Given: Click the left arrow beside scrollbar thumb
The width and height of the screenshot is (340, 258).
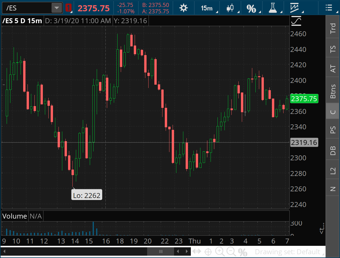Looking at the screenshot, I should pyautogui.click(x=178, y=252).
